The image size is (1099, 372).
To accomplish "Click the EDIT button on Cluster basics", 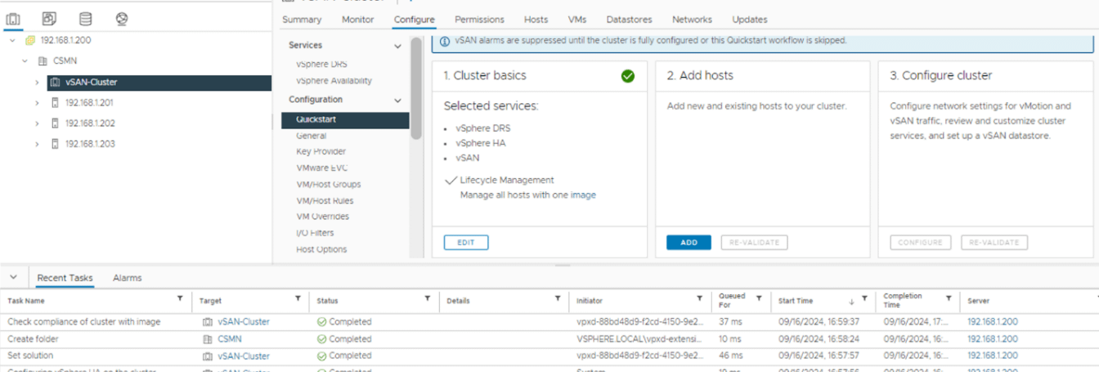I will [466, 243].
